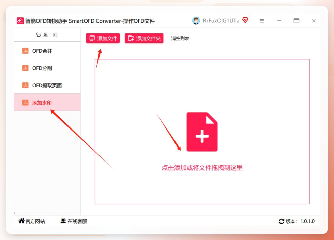Select the 添加水印 sidebar item
The image size is (334, 240).
point(47,103)
